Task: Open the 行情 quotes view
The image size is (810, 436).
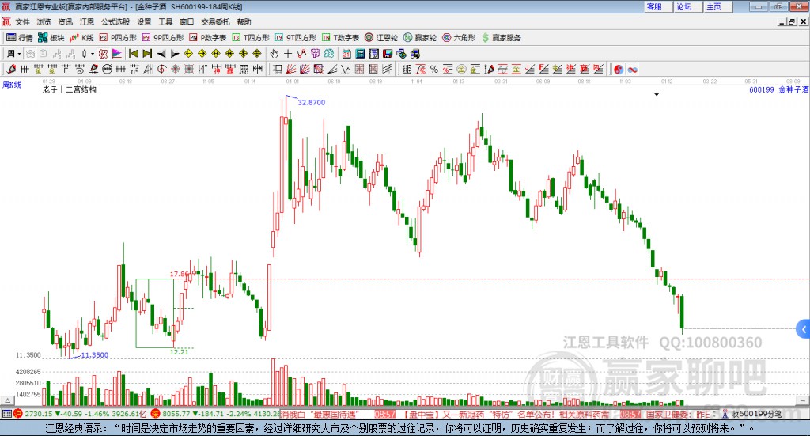Action: (19, 38)
